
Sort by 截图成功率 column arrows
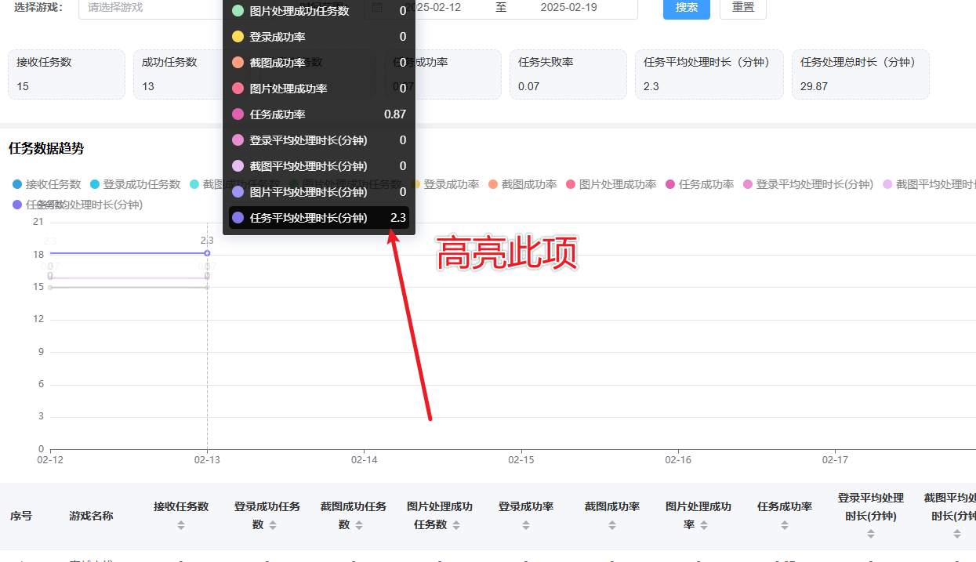(612, 525)
